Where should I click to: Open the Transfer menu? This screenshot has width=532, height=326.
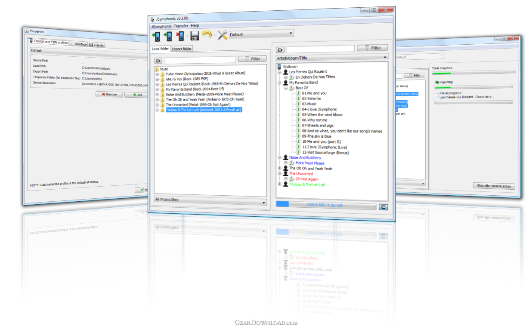[x=181, y=26]
